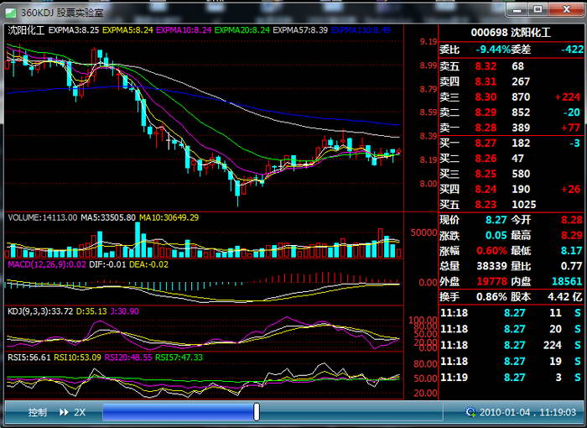This screenshot has width=587, height=428.
Task: Select the 卖五 ask price 8.32
Action: [x=486, y=66]
